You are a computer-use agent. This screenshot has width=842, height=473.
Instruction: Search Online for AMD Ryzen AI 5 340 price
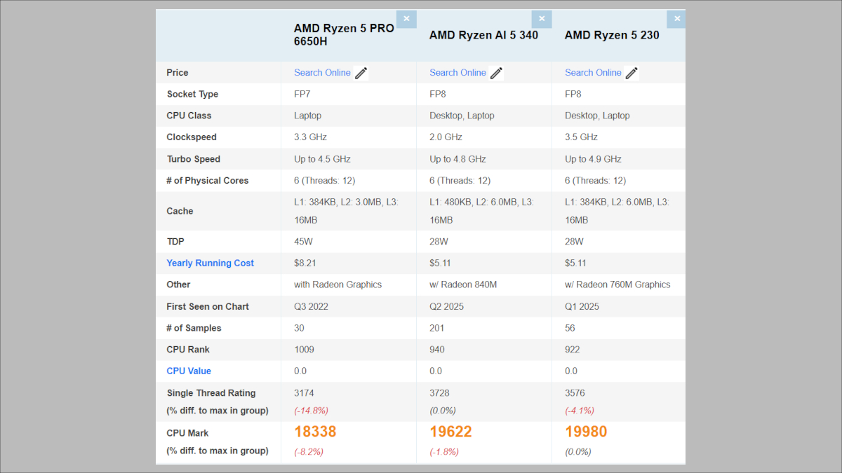[x=457, y=72]
